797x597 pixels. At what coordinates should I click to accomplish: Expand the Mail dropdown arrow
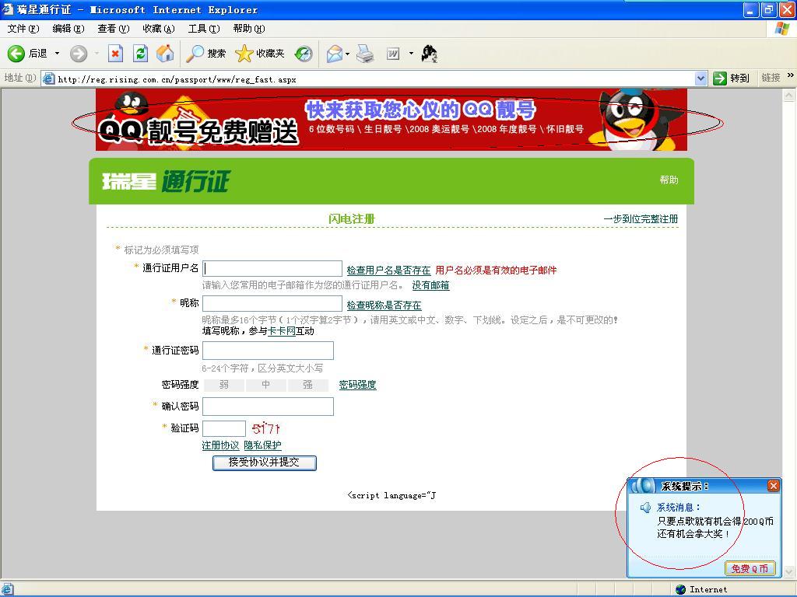[x=348, y=54]
